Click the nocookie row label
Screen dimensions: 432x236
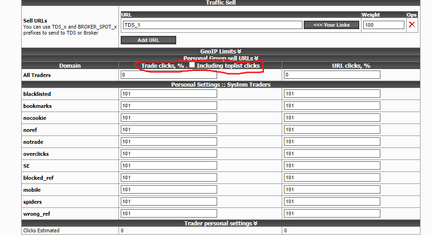pos(35,118)
